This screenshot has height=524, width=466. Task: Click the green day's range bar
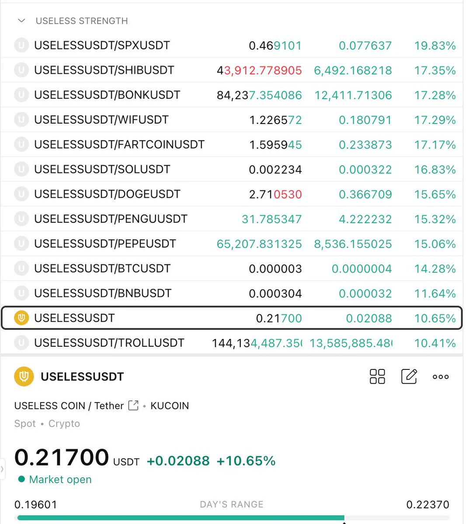pyautogui.click(x=181, y=518)
